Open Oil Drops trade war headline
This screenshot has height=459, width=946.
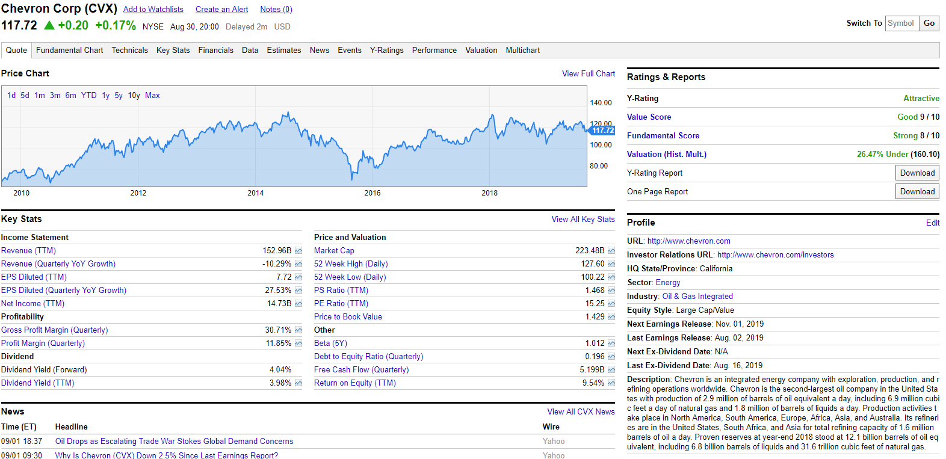point(174,442)
